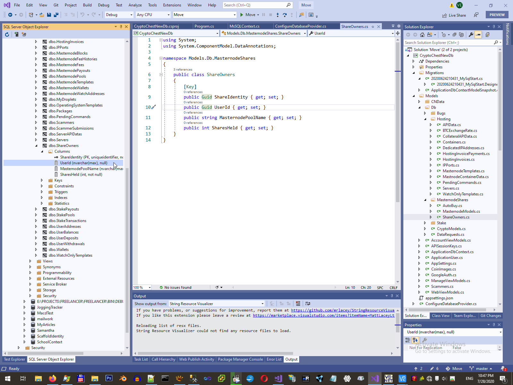
Task: Expand the dbo.StakePayouts table node
Action: (x=36, y=209)
